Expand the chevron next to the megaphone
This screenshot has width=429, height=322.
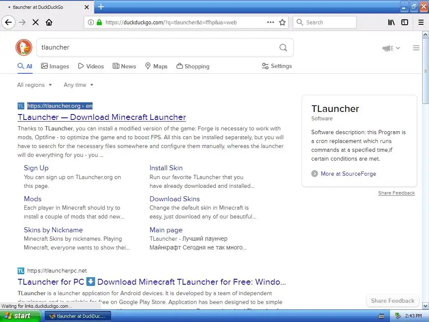coord(398,48)
